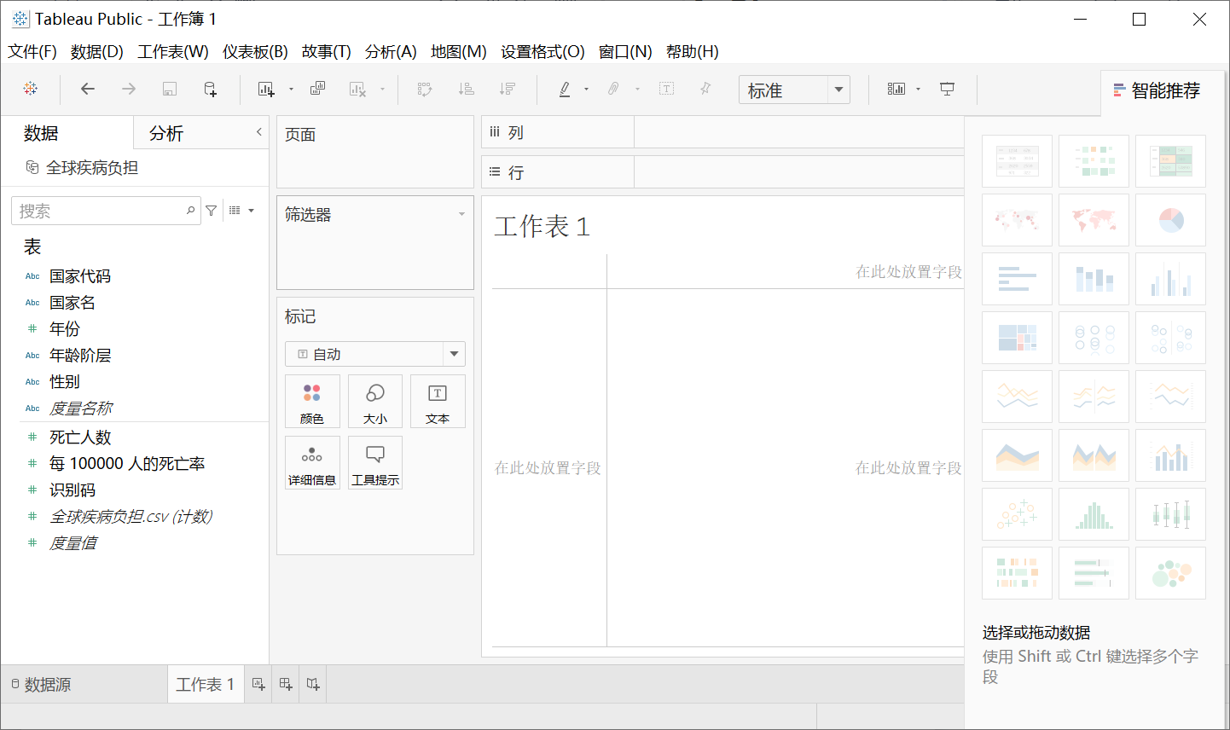Click the Detail button in Marks card

point(312,462)
